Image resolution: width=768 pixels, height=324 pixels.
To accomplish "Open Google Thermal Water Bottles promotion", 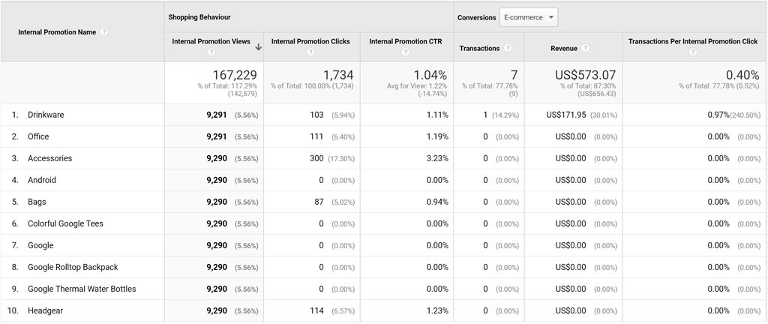I will point(82,289).
